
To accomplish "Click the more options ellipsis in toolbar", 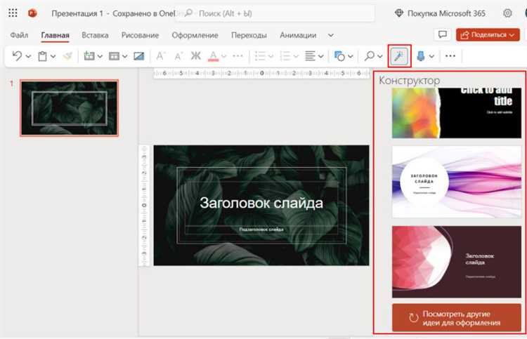I will click(450, 56).
